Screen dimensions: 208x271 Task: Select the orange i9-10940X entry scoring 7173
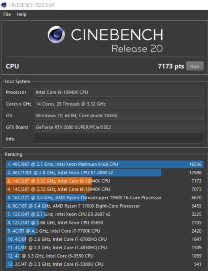point(105,181)
